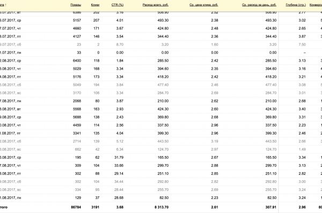This screenshot has width=322, height=213.
Task: Click the CTR value 33.66
Action: [119, 166]
